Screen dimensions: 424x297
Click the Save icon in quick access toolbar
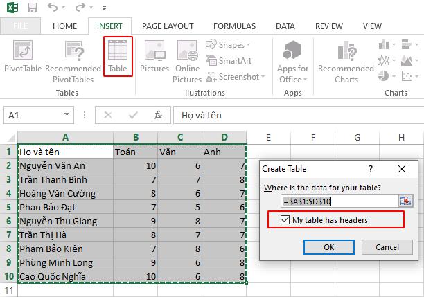pos(32,9)
